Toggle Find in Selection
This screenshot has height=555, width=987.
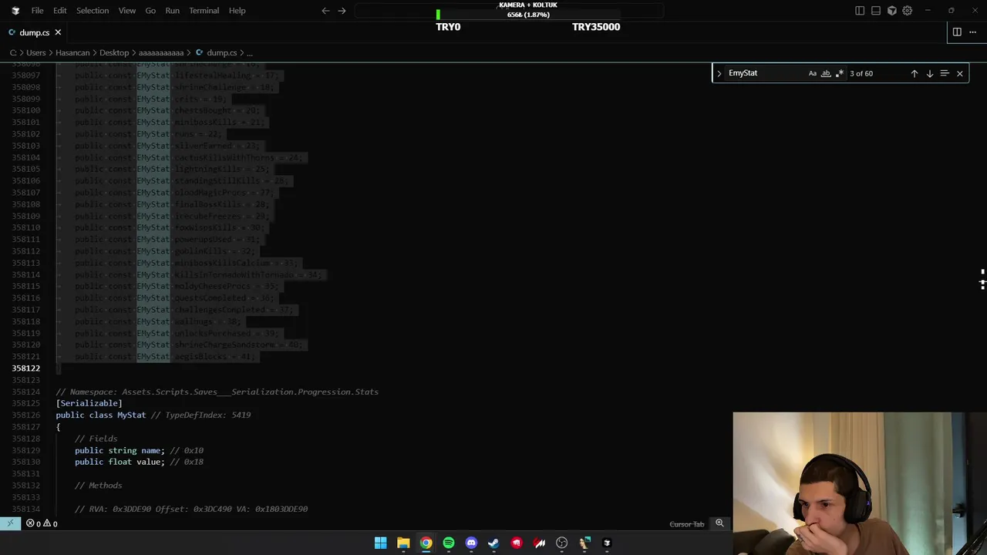pyautogui.click(x=945, y=73)
